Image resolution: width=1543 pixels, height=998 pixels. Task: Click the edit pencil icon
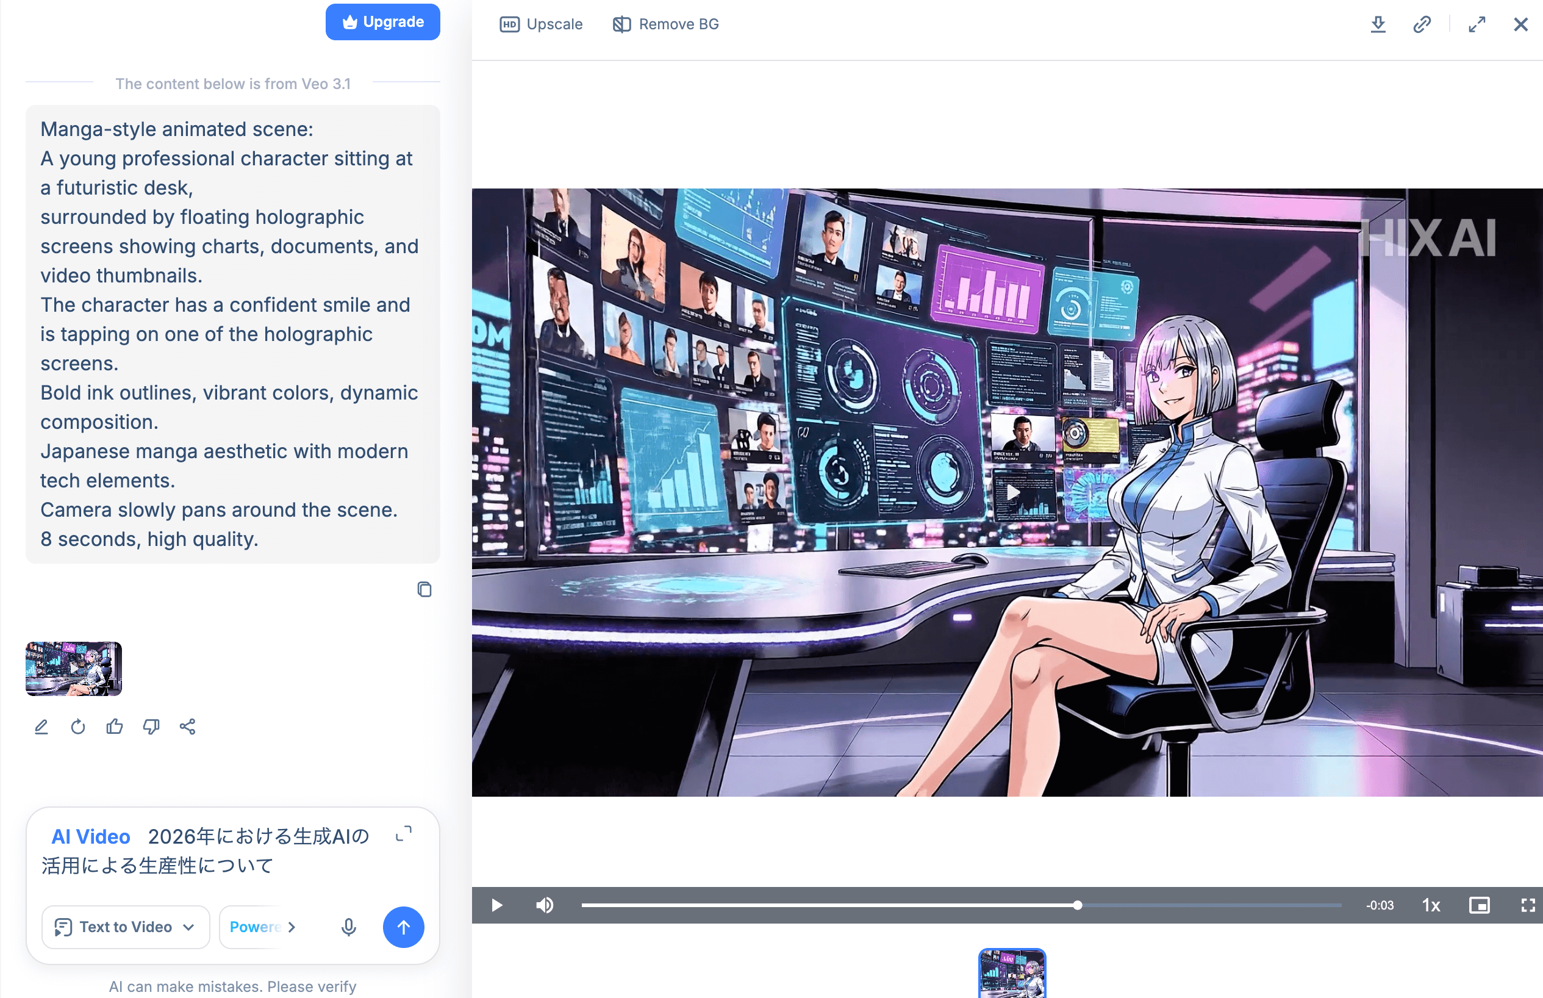pos(41,727)
